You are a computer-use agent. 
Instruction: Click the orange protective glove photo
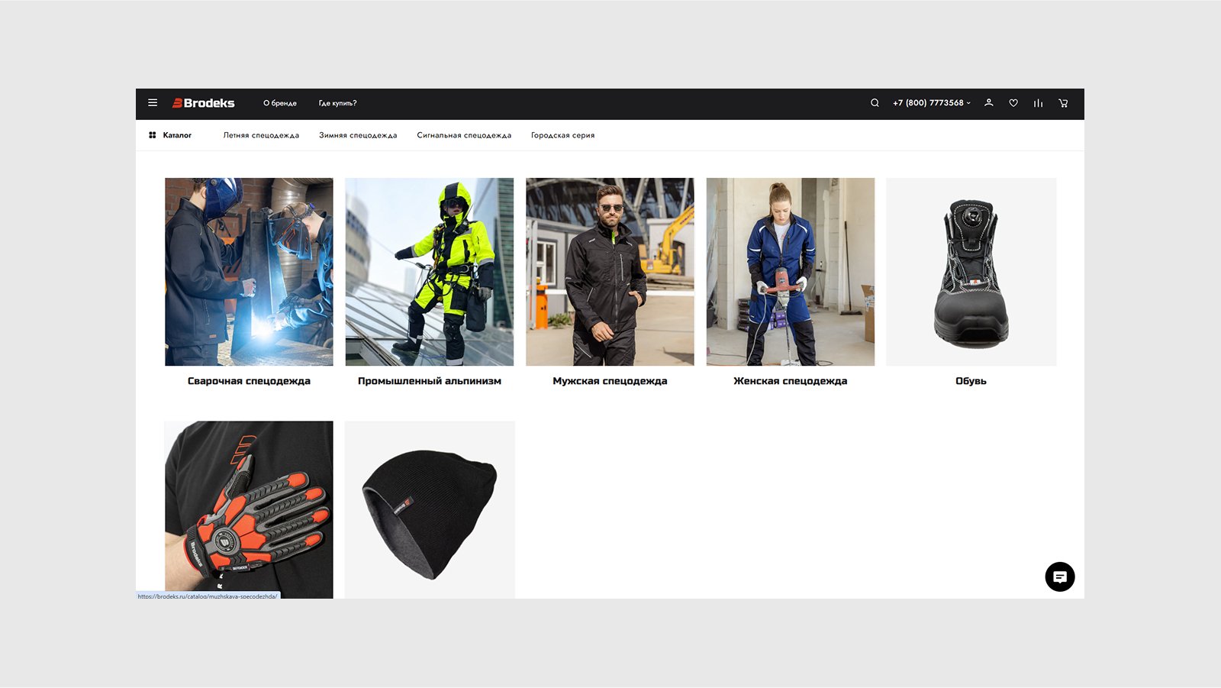249,509
